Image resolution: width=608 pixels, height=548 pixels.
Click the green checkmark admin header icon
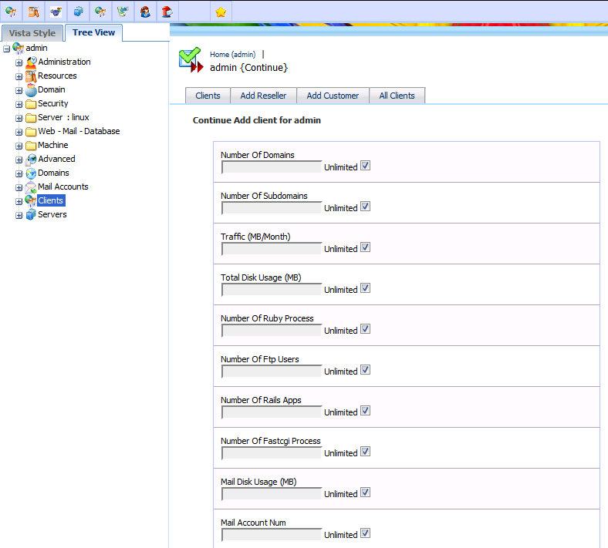(191, 60)
